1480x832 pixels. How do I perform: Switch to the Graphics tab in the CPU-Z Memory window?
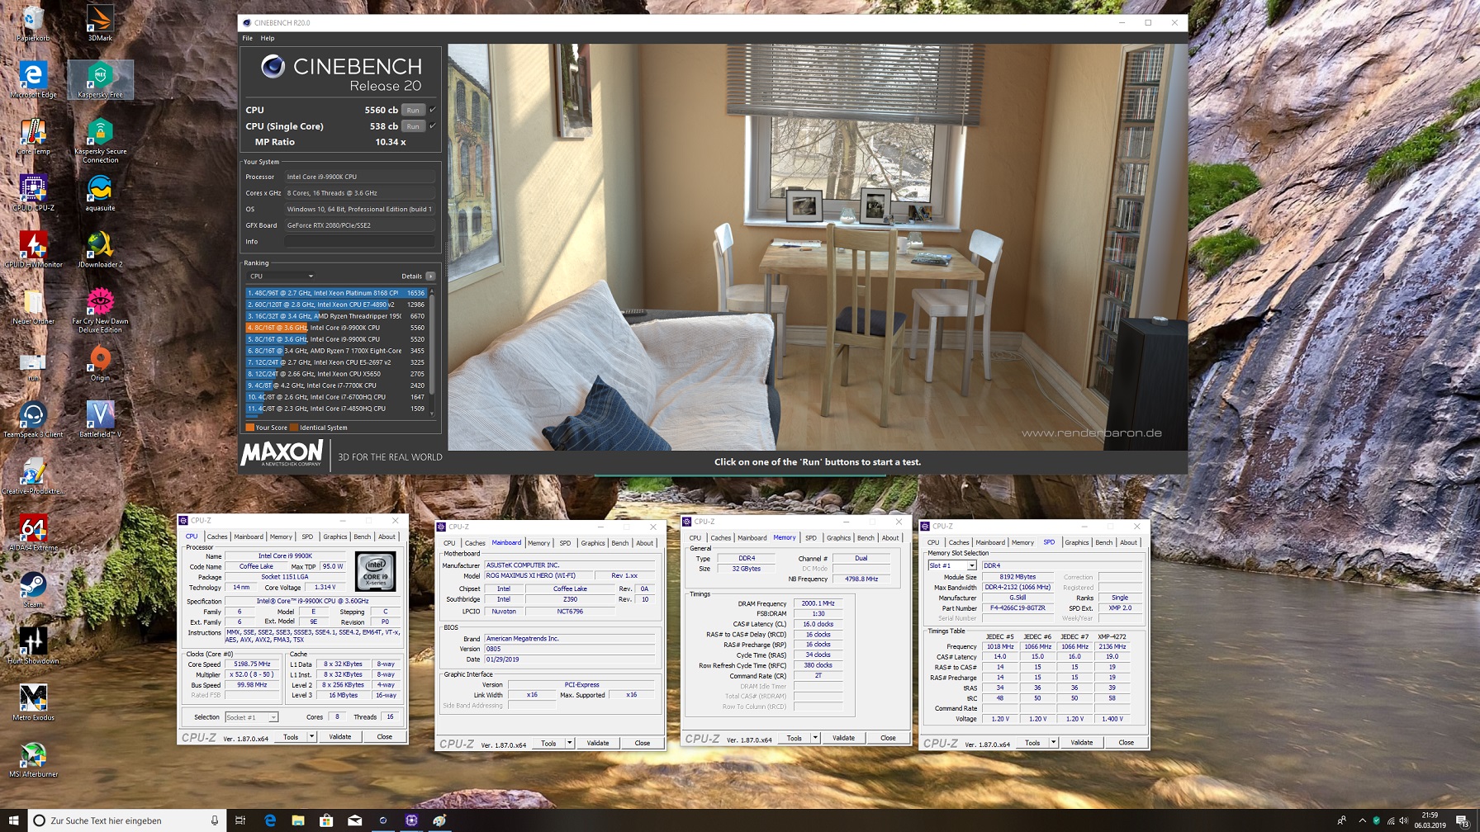tap(838, 538)
